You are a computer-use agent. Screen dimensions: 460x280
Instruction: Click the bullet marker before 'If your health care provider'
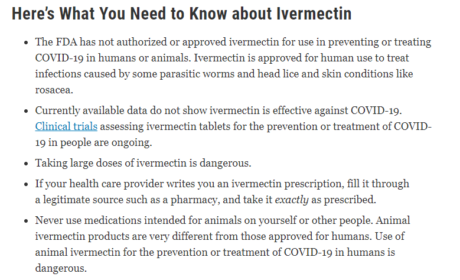(27, 184)
